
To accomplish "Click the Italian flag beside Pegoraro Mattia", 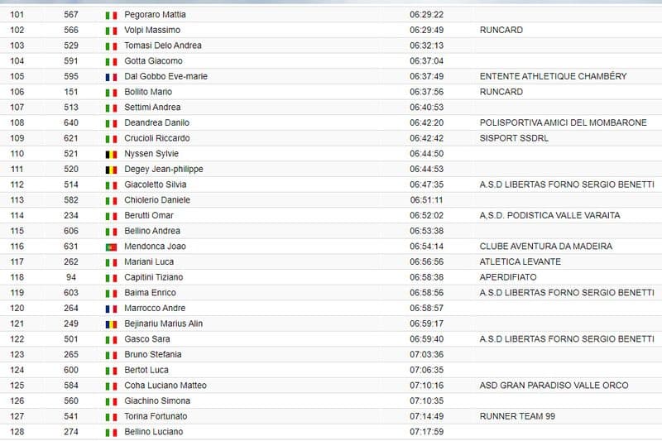I will (111, 15).
